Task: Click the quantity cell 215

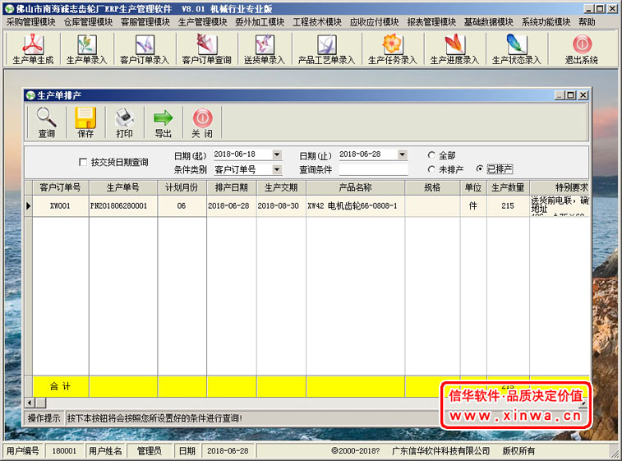Action: (x=508, y=206)
